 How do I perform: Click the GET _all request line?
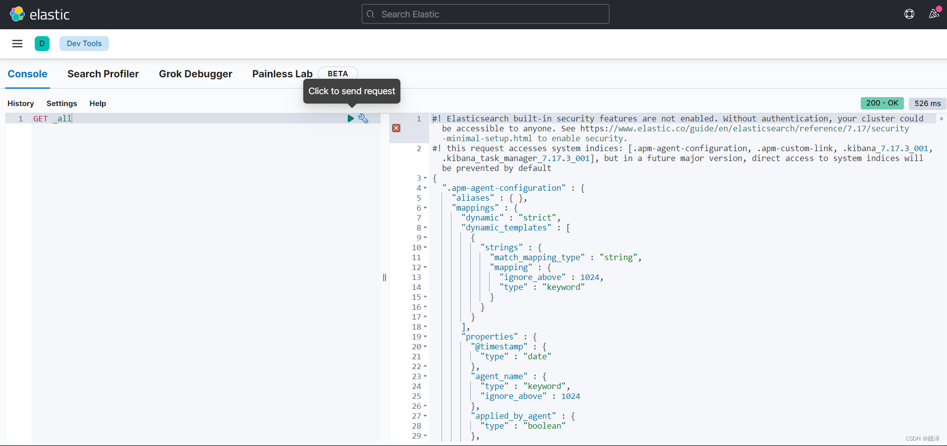coord(53,118)
